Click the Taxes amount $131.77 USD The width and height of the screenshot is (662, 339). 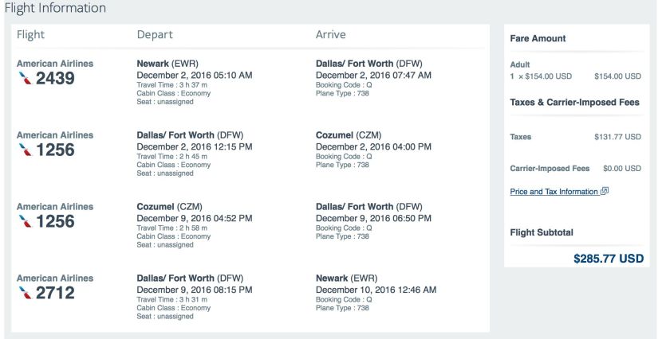617,137
